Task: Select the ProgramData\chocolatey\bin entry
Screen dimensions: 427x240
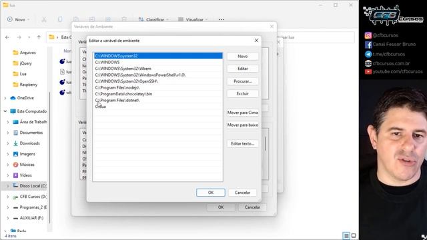Action: 158,94
